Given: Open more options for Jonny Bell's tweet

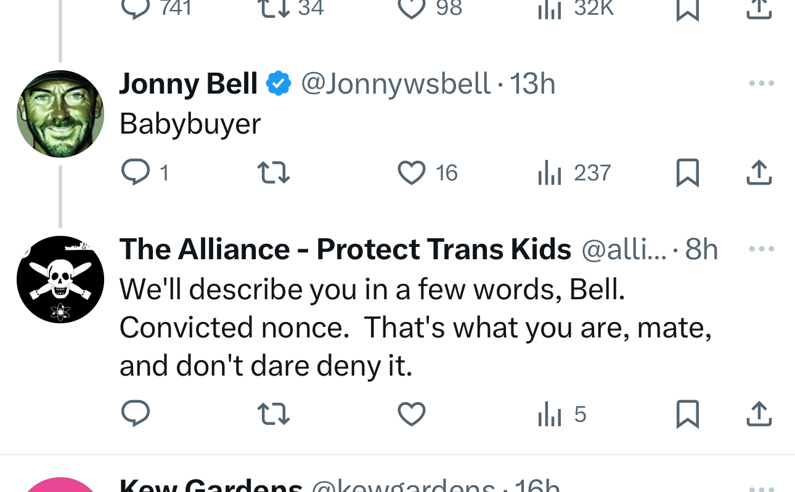Looking at the screenshot, I should click(x=762, y=84).
